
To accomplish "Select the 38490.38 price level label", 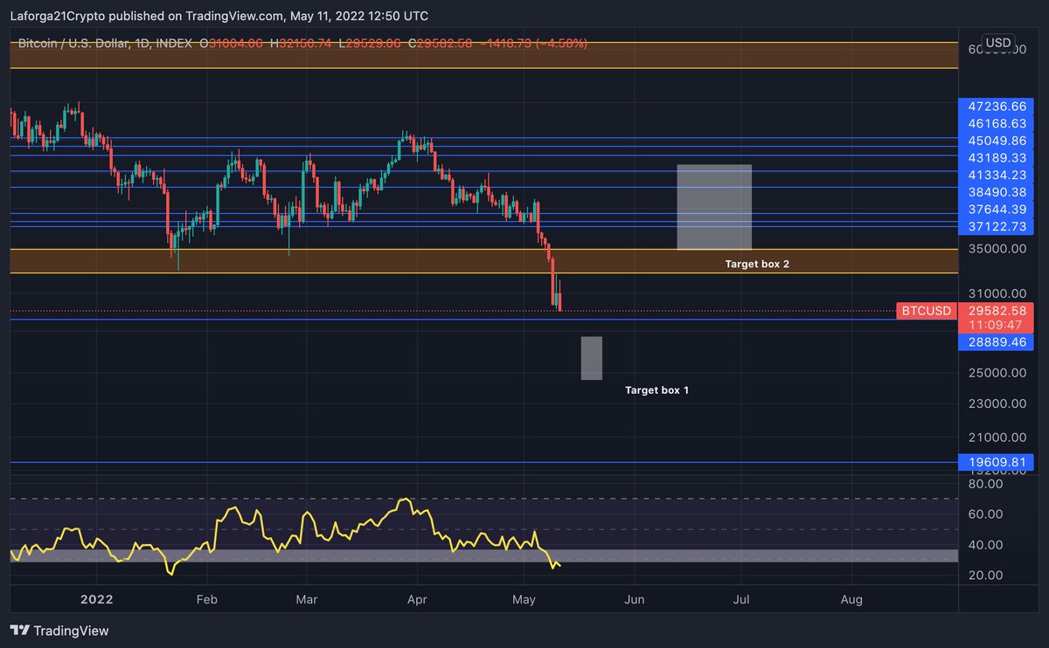I will (997, 191).
